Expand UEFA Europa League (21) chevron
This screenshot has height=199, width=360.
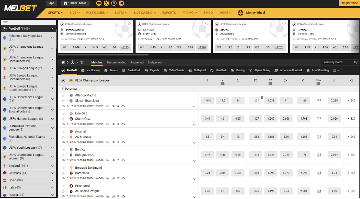pos(52,68)
